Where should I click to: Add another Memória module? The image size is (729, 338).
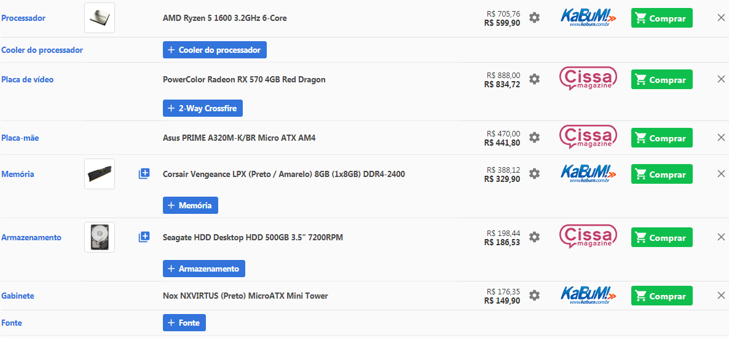[x=190, y=205]
